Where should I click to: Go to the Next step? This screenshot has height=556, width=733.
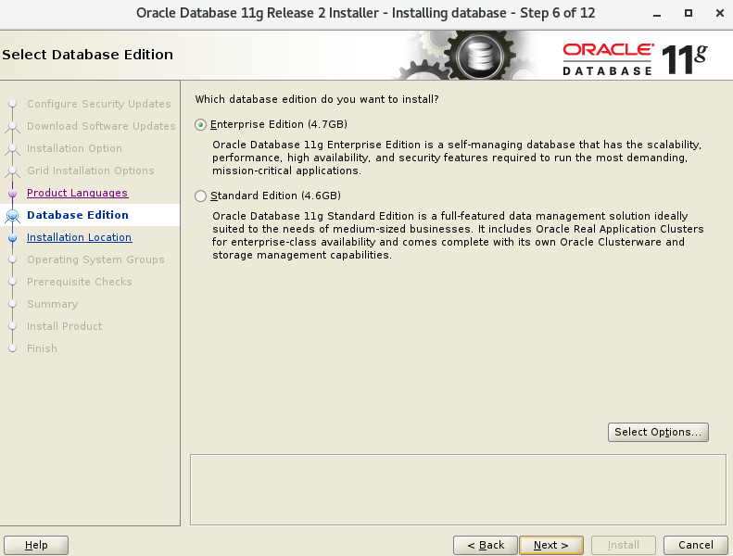[551, 545]
